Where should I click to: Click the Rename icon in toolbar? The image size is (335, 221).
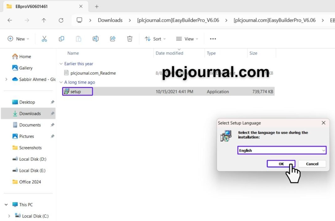(96, 39)
